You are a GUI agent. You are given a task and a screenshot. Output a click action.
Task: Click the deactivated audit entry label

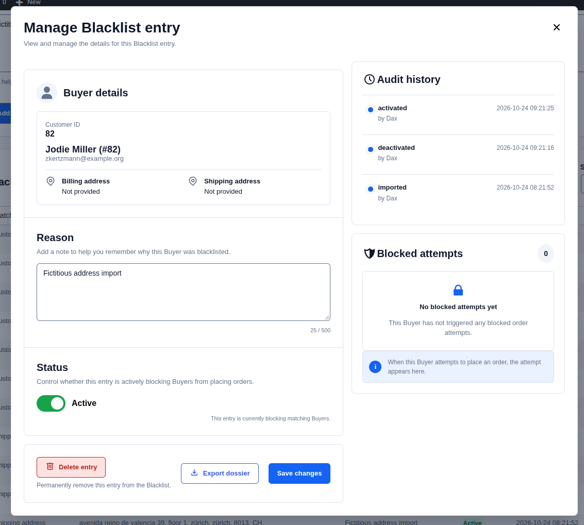[x=396, y=148]
